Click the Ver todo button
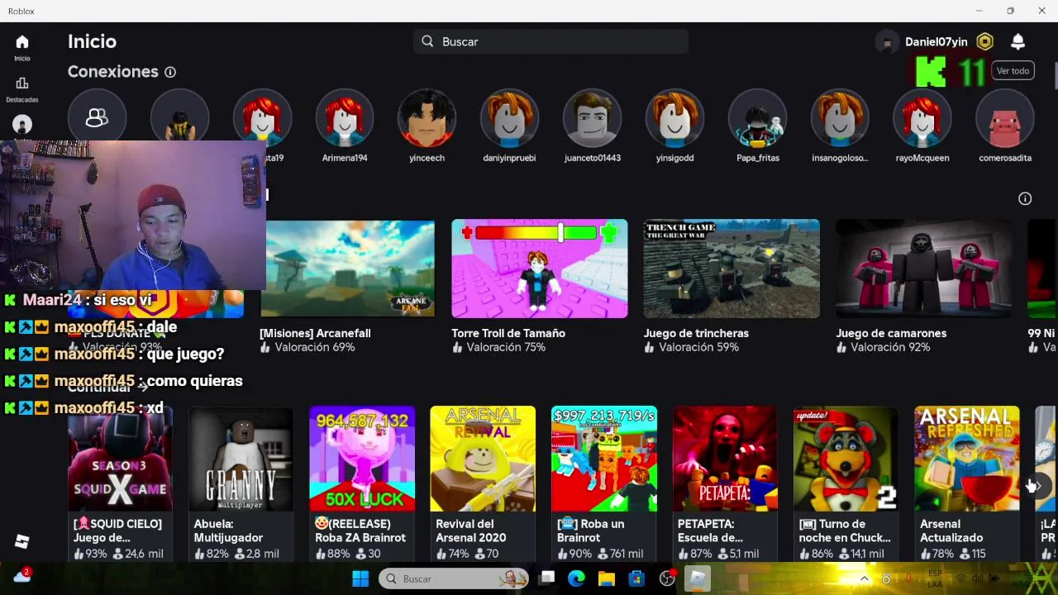 [1013, 71]
